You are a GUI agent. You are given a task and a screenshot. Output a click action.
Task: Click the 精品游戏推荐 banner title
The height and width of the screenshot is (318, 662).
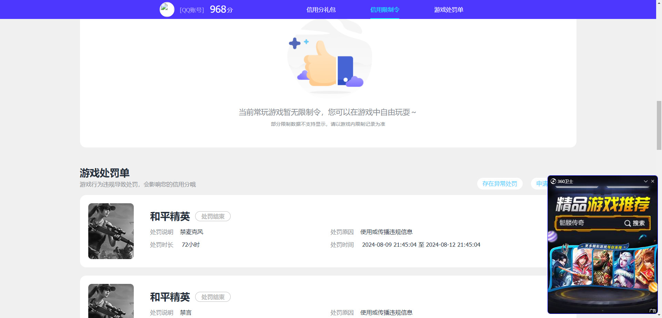[x=603, y=204]
